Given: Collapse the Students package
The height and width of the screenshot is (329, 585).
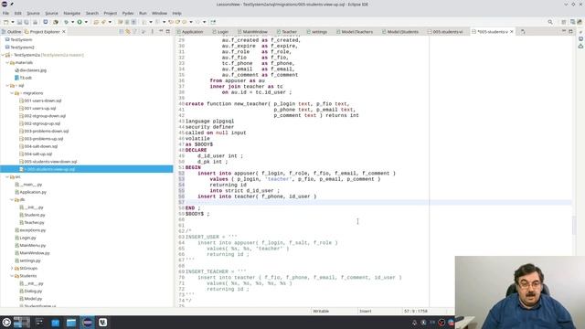Looking at the screenshot, I should click(x=12, y=276).
